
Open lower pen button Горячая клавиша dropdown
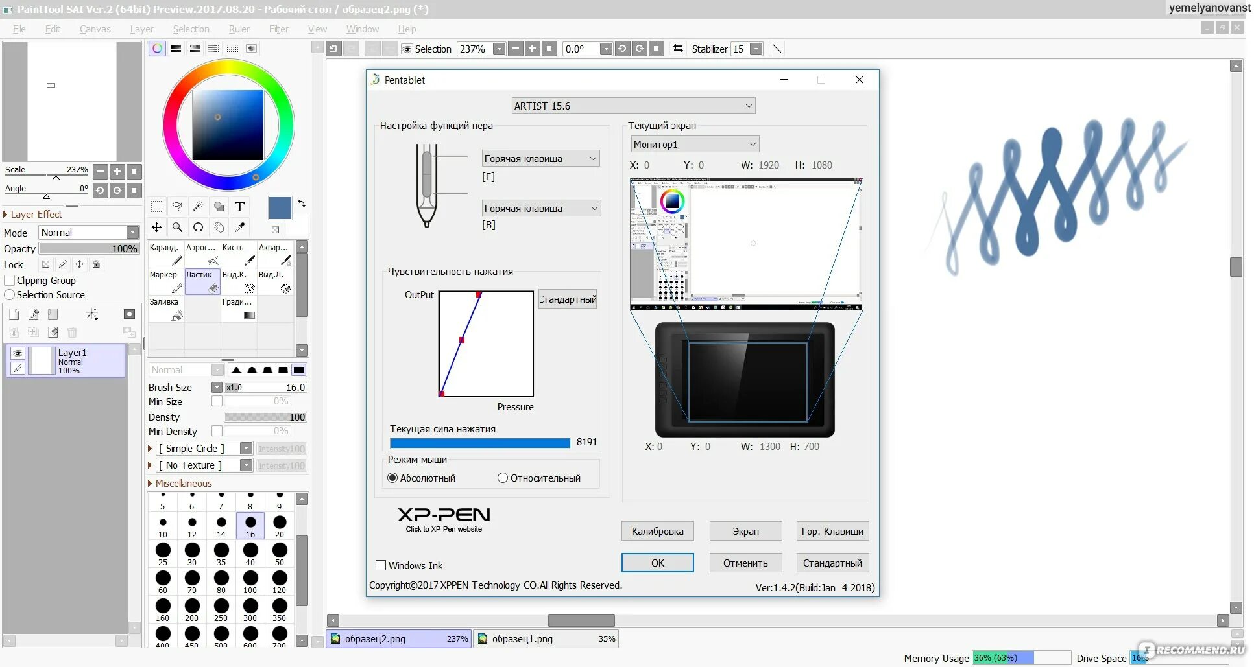(x=541, y=208)
